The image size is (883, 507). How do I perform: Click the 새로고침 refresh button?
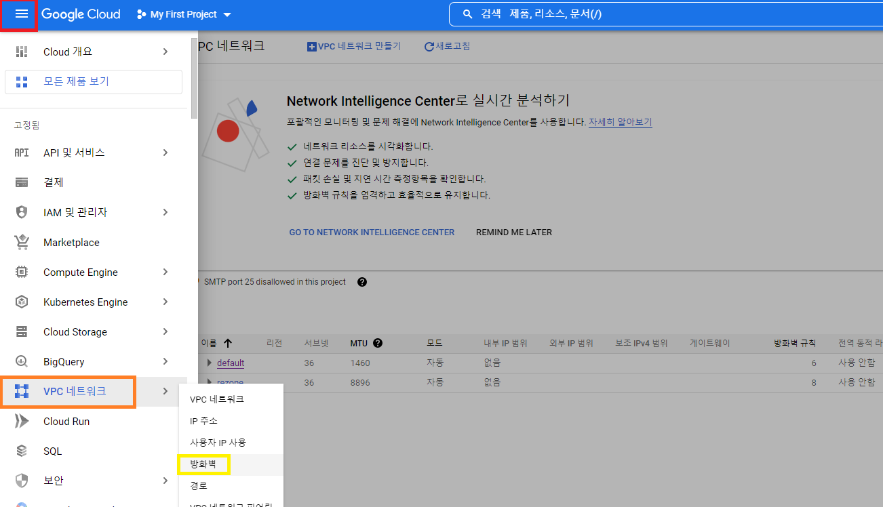pyautogui.click(x=447, y=46)
